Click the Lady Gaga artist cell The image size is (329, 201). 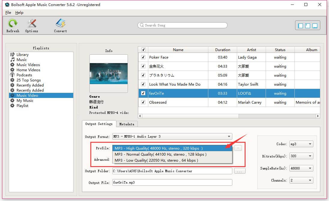tap(251, 57)
